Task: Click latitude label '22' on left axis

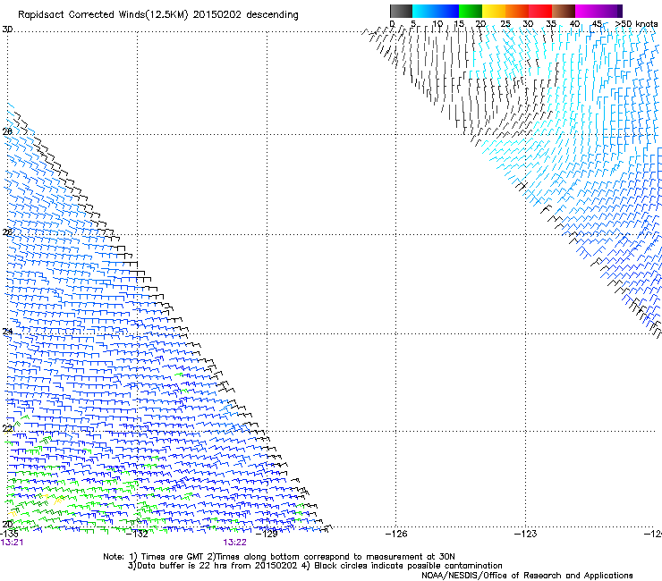Action: click(x=7, y=429)
